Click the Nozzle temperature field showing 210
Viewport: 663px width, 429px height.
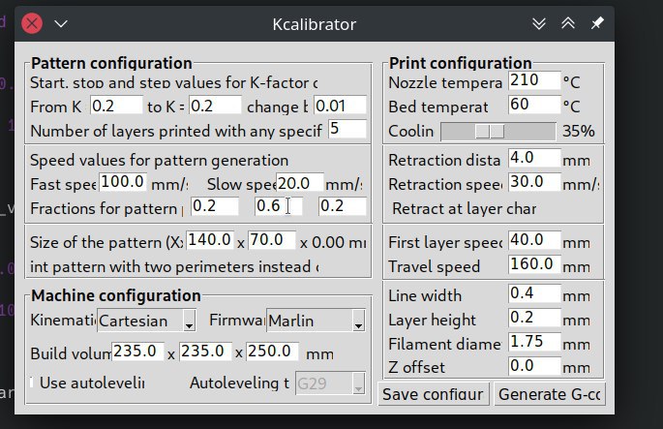[534, 80]
